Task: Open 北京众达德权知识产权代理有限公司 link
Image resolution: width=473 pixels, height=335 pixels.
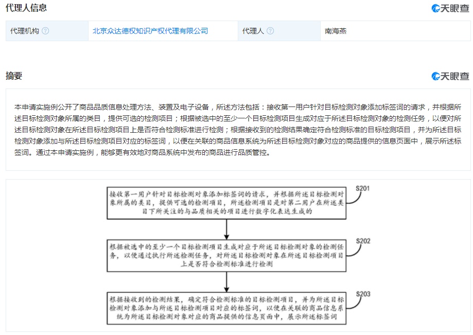Action: click(x=150, y=31)
